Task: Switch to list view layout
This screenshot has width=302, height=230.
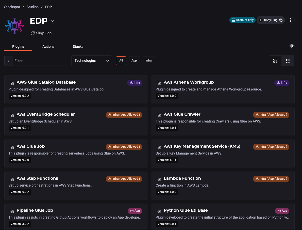Action: click(288, 61)
